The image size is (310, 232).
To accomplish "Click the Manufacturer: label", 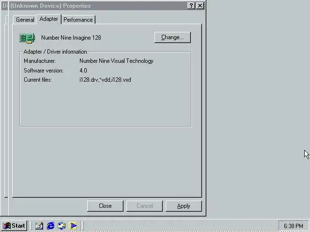I will coord(40,61).
